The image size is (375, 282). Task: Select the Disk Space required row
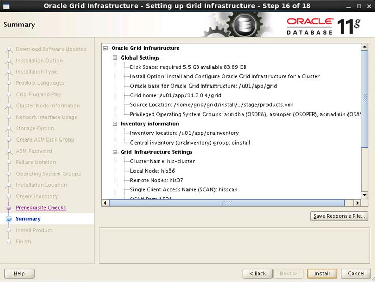tap(188, 67)
